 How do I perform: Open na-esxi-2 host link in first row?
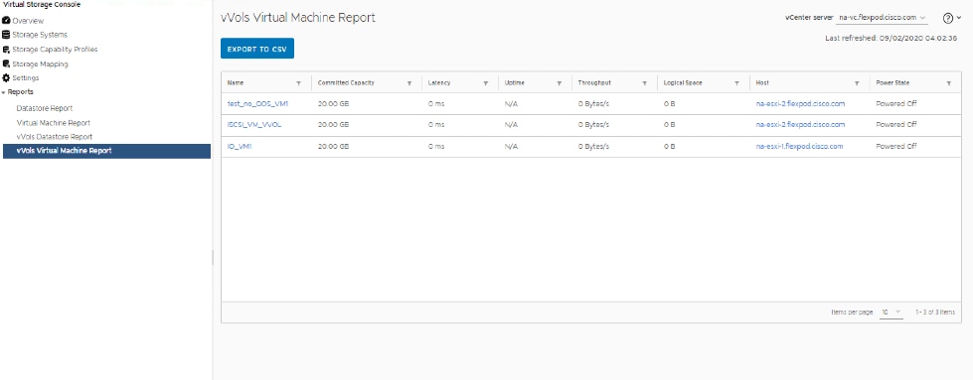[x=800, y=103]
